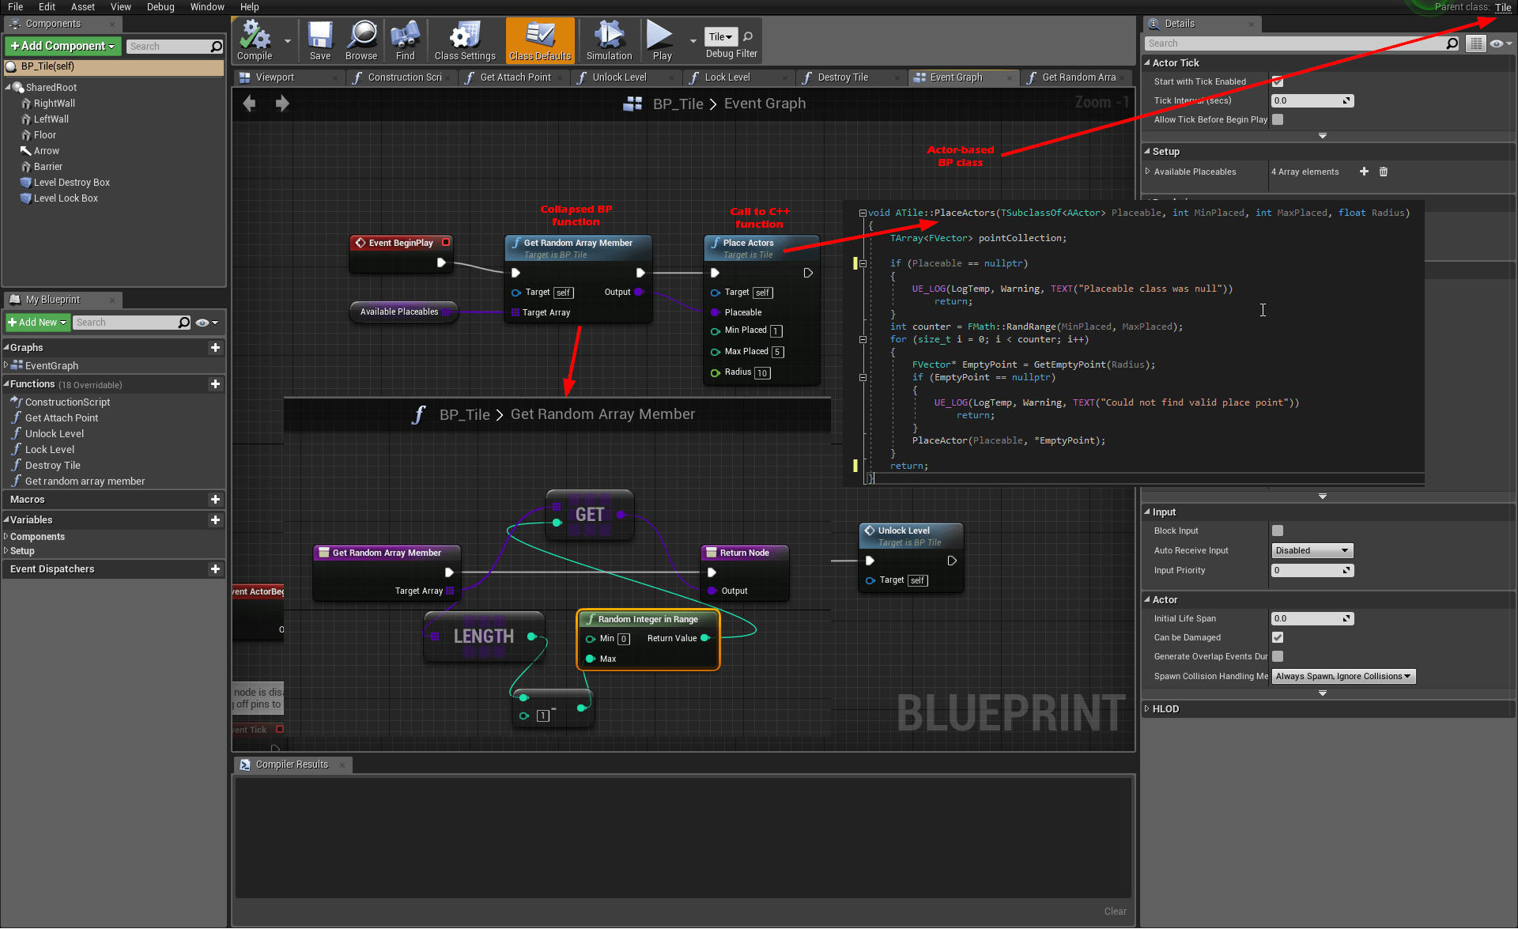The height and width of the screenshot is (929, 1518).
Task: Click the Save blueprint icon
Action: click(320, 40)
